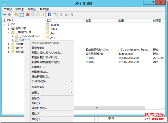Open the 查看(V) context submenu
168x123 pixels.
[52, 93]
